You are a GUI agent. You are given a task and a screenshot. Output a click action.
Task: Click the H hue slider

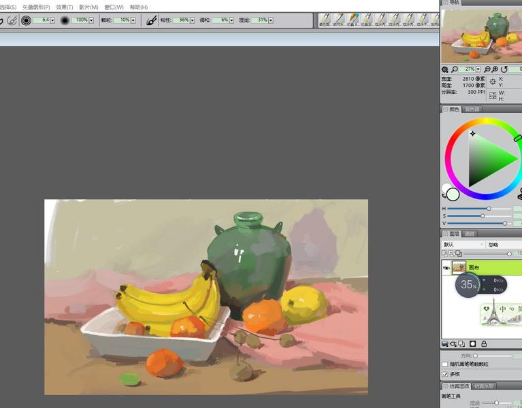(x=479, y=209)
